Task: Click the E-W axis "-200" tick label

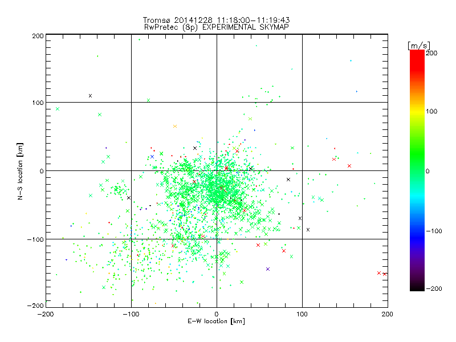Action: pyautogui.click(x=46, y=314)
